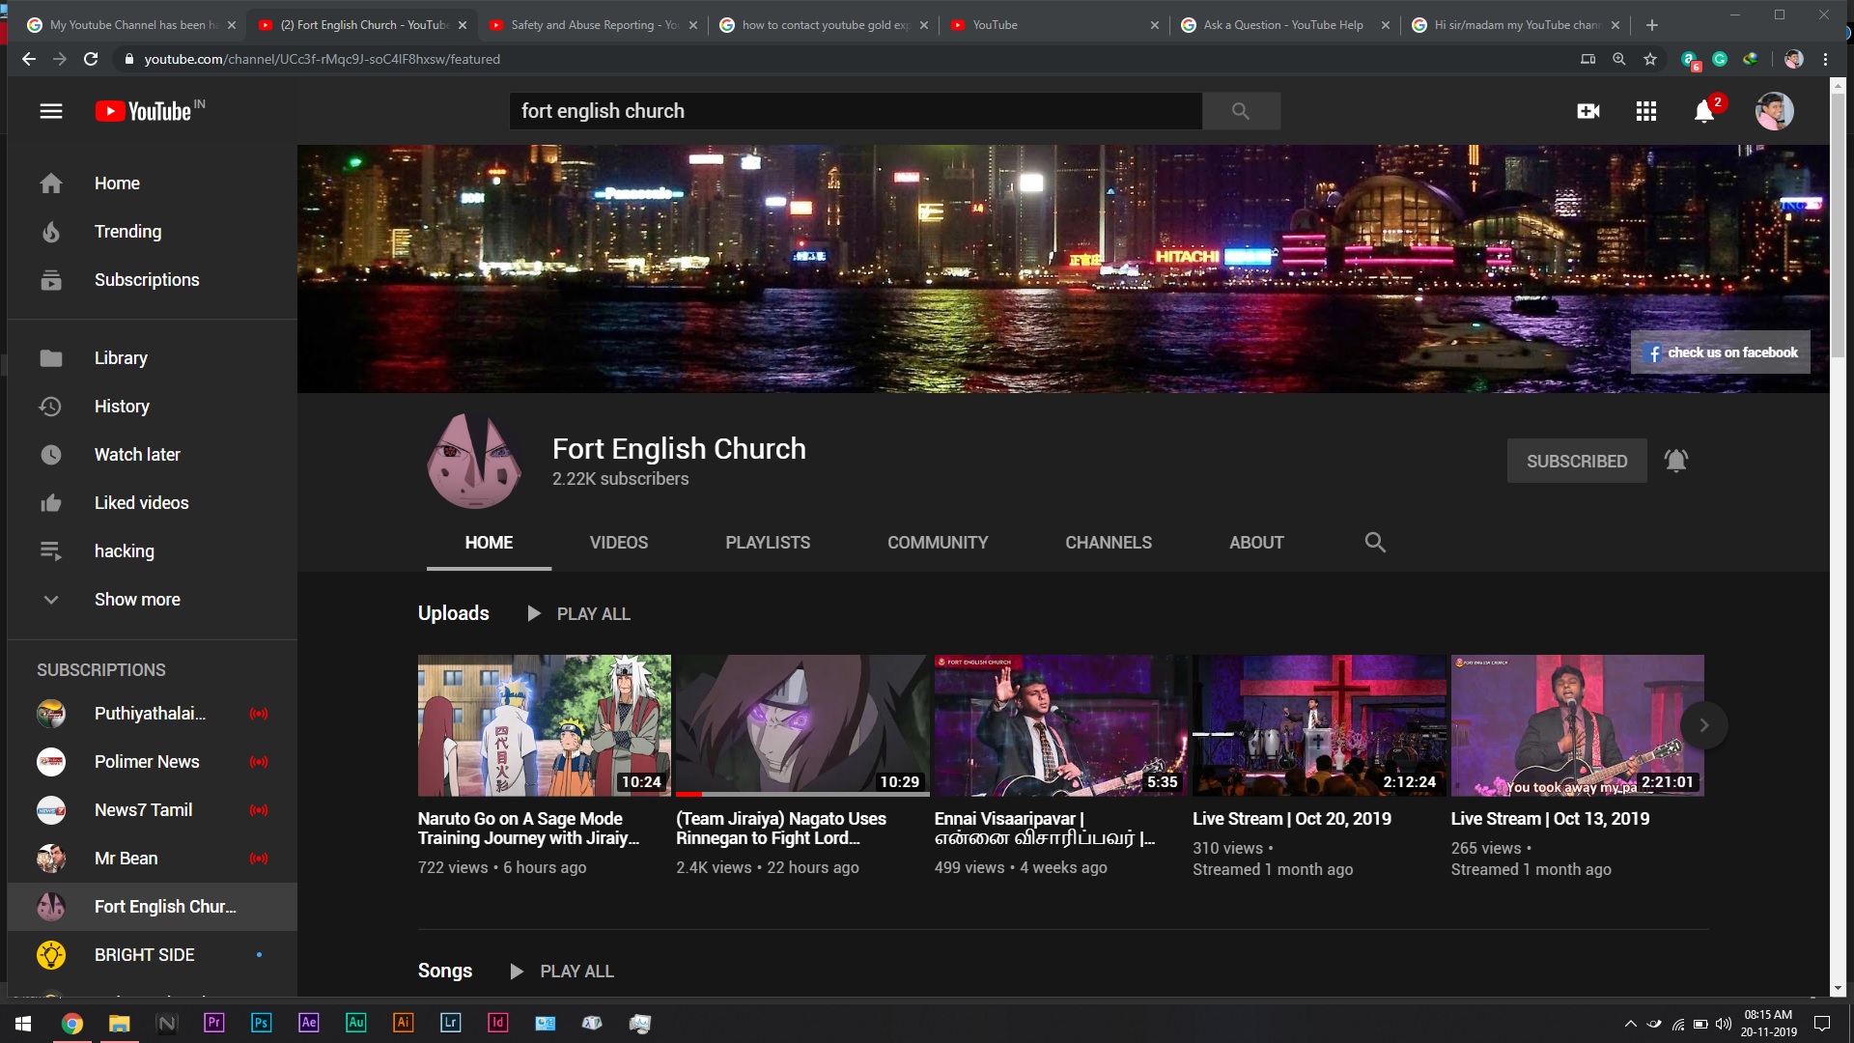Screen dimensions: 1854x1043
Task: Toggle the SUBSCRIBED button
Action: (1576, 461)
